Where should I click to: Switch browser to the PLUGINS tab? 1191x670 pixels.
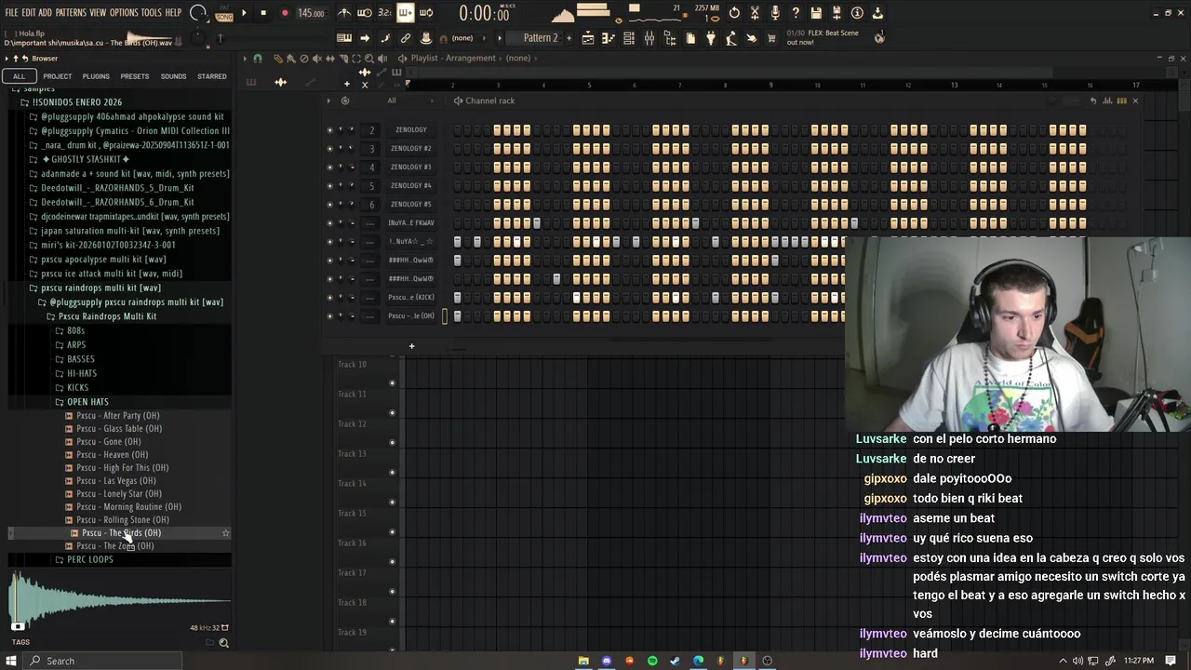(x=96, y=76)
